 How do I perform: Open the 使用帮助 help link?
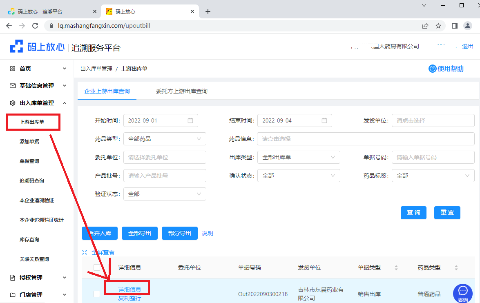click(x=446, y=69)
